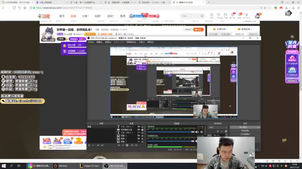The height and width of the screenshot is (169, 302).
Task: Reload the browser page
Action: tap(14, 8)
